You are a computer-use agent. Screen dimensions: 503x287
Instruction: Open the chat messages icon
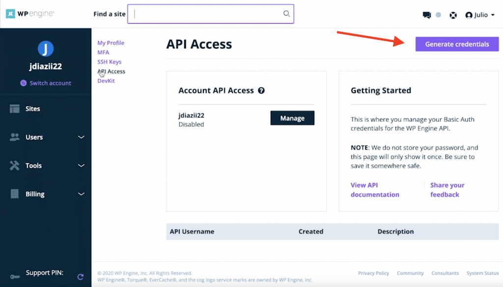click(426, 15)
